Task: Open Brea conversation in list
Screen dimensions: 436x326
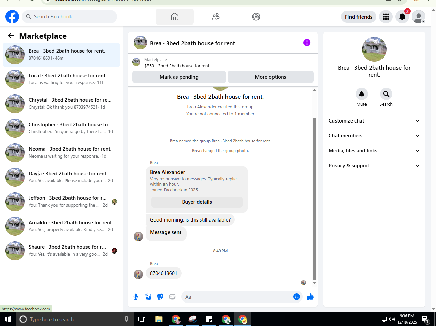Action: (61, 55)
